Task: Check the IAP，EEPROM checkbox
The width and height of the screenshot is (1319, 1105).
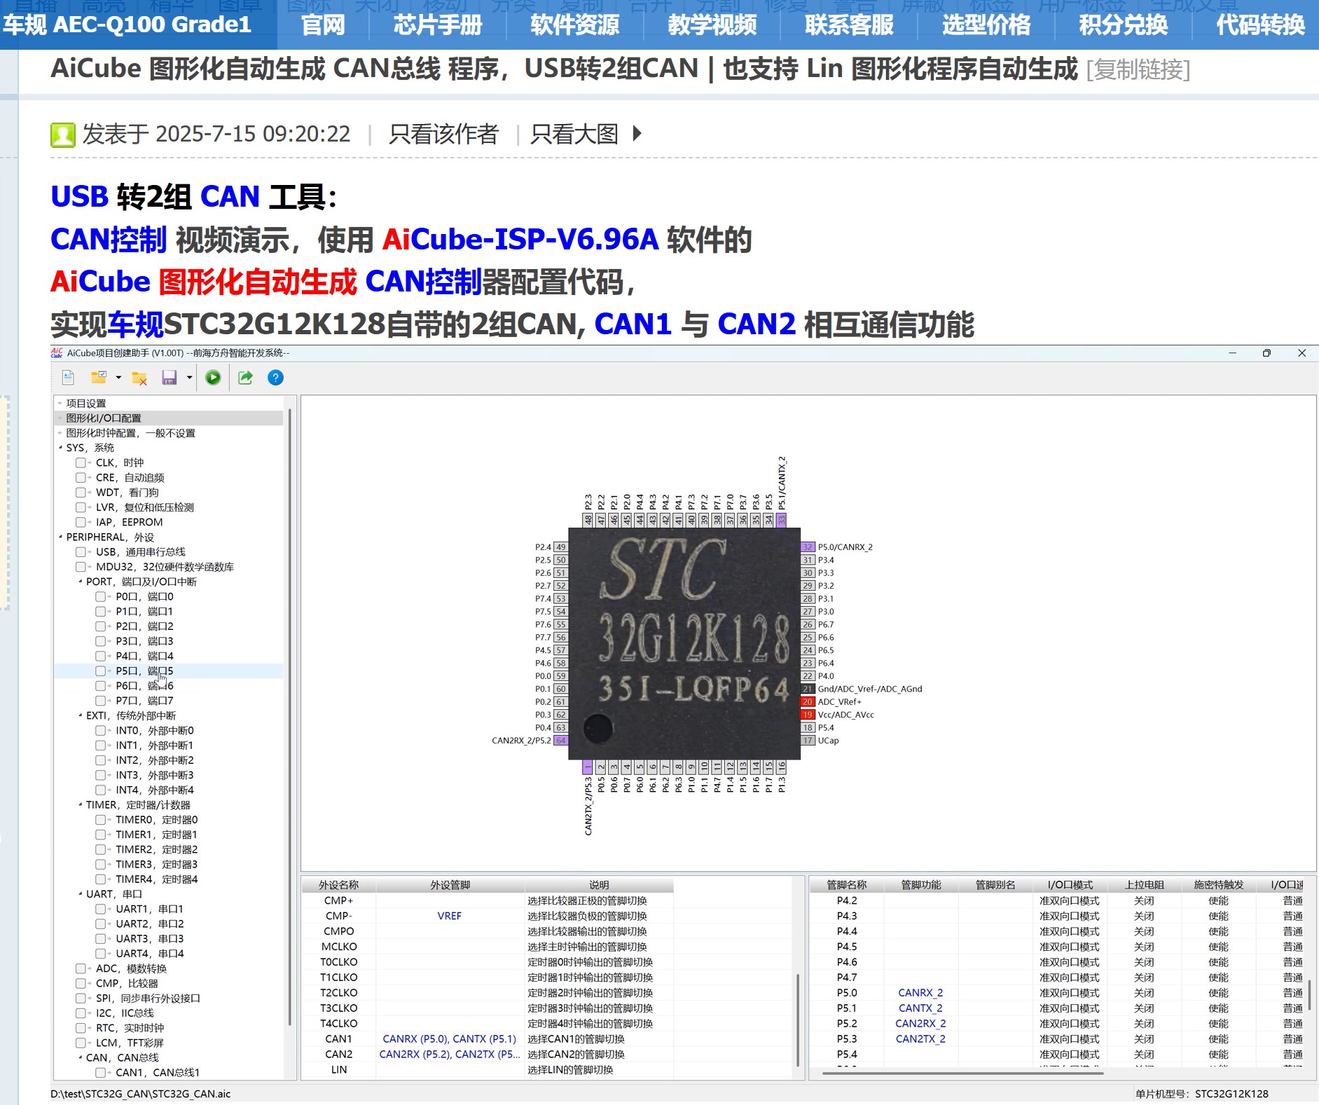Action: pos(81,522)
